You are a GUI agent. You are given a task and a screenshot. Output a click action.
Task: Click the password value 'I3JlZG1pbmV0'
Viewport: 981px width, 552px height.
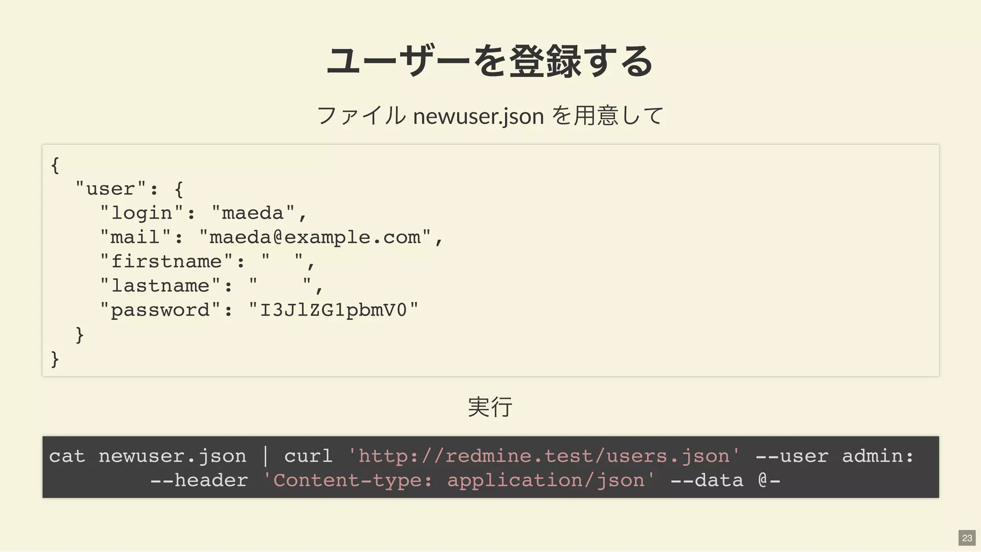point(333,310)
